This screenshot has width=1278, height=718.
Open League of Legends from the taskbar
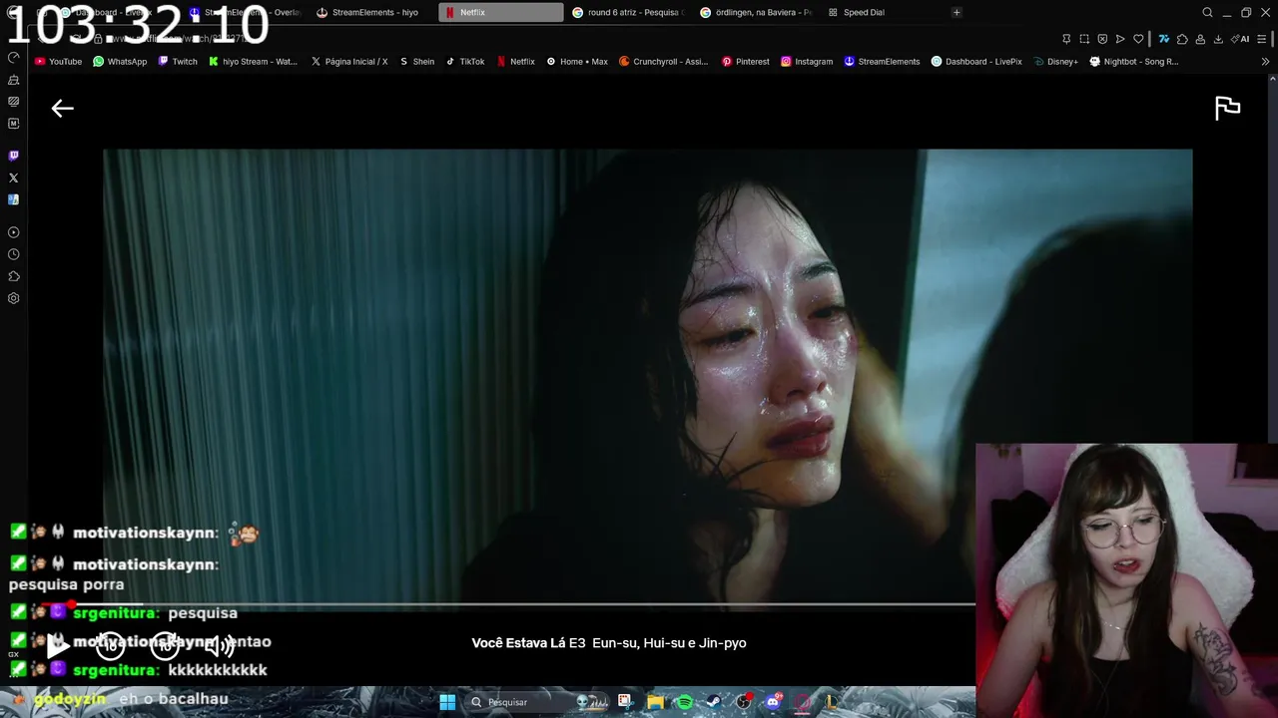click(x=832, y=702)
